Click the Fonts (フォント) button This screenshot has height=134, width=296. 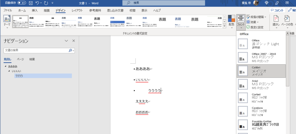click(x=241, y=21)
